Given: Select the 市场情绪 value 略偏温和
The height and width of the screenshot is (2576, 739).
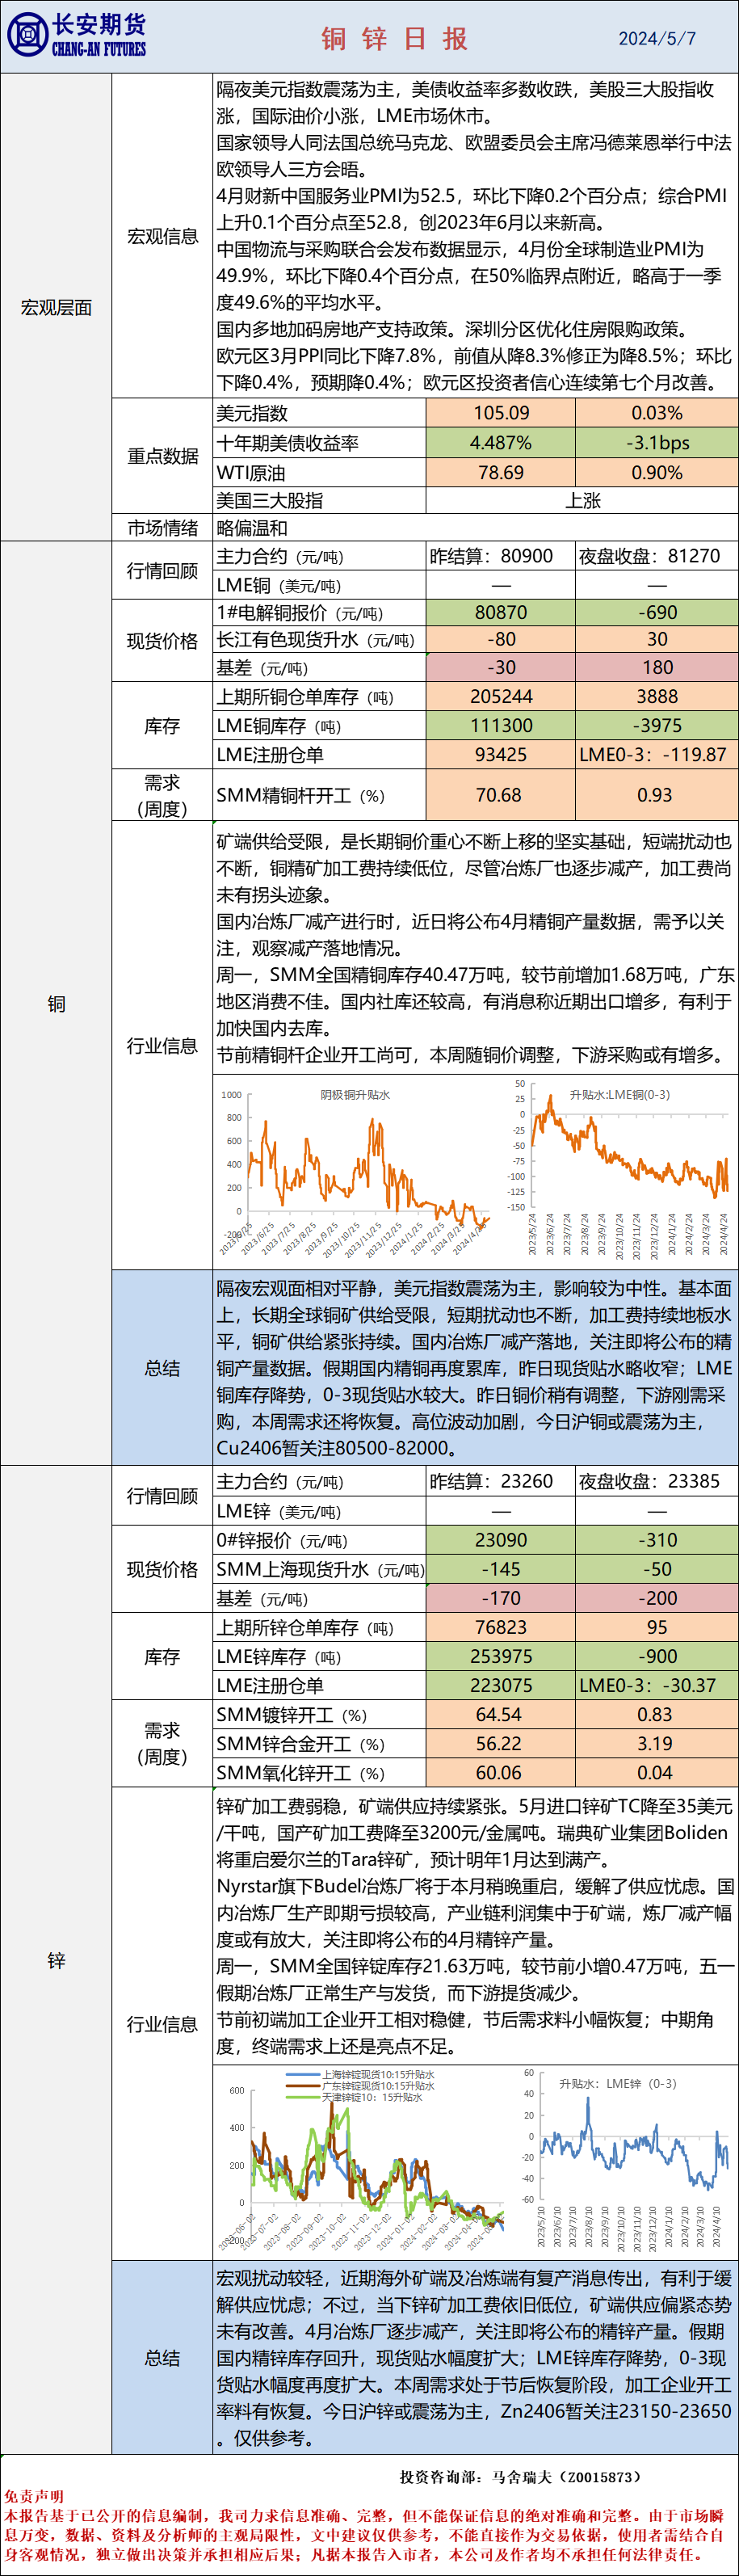Looking at the screenshot, I should tap(252, 528).
